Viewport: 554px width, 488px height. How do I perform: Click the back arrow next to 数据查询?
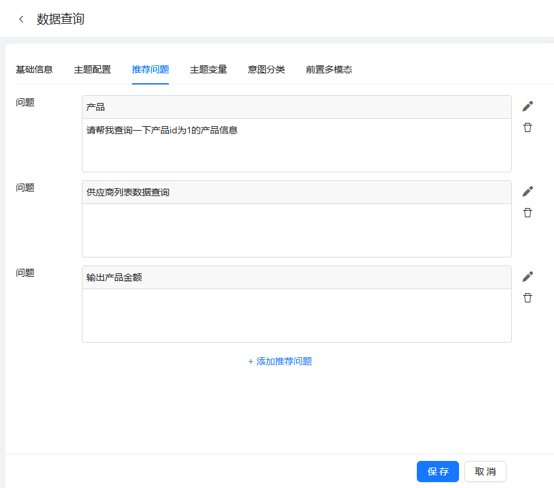pos(21,19)
